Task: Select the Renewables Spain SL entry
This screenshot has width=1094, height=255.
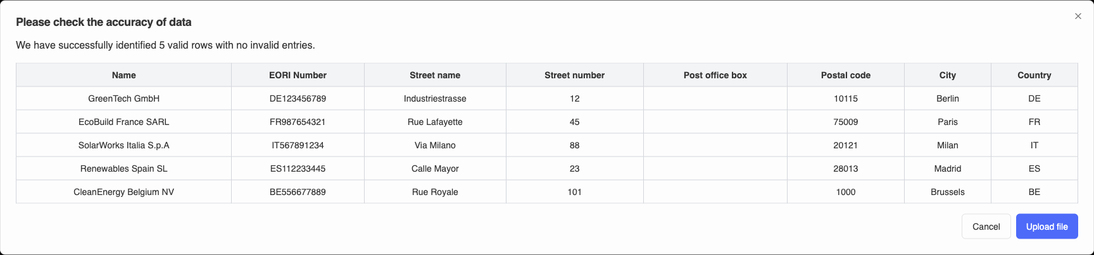Action: [124, 169]
